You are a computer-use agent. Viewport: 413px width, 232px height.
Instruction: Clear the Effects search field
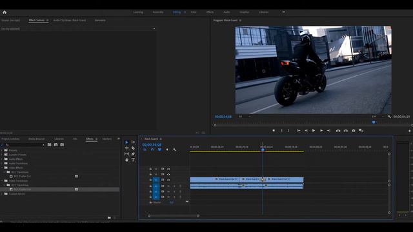pyautogui.click(x=43, y=144)
